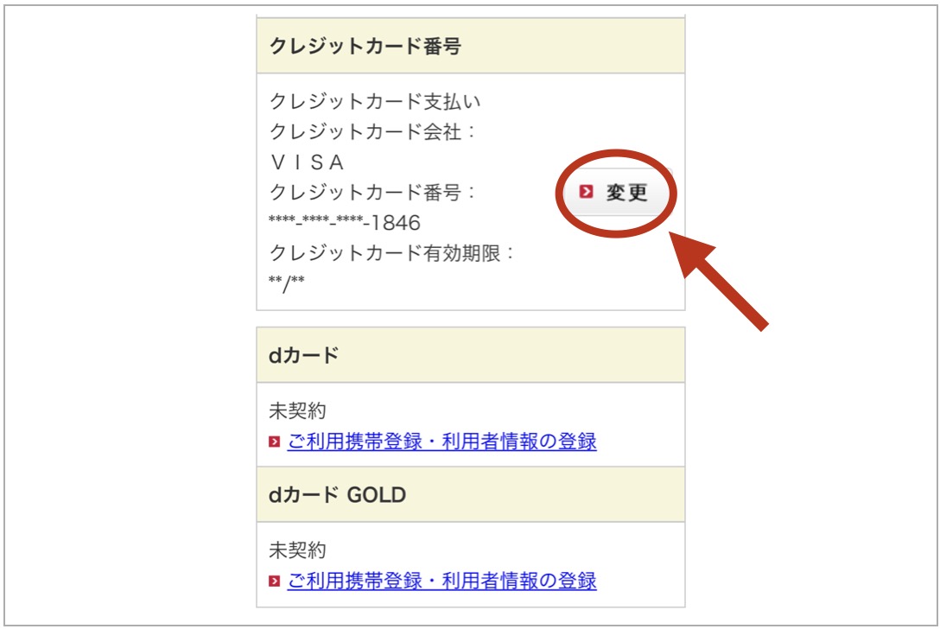The width and height of the screenshot is (940, 629).
Task: Click the masked card number ending in 1846
Action: pyautogui.click(x=345, y=222)
